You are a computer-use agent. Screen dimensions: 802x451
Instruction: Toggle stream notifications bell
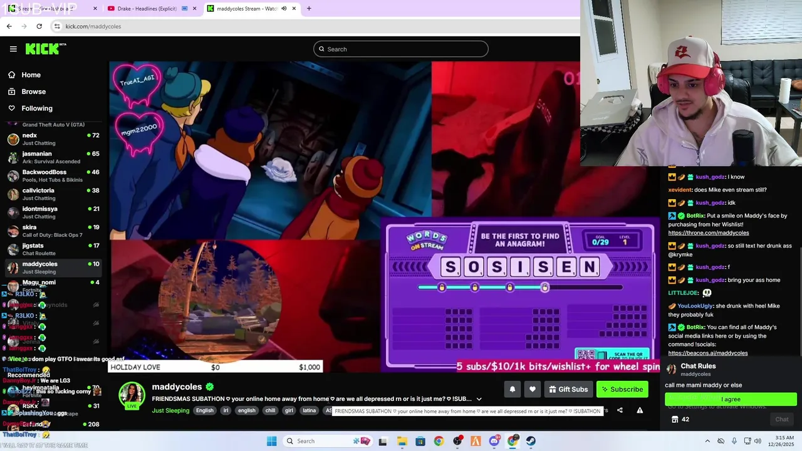pos(512,390)
